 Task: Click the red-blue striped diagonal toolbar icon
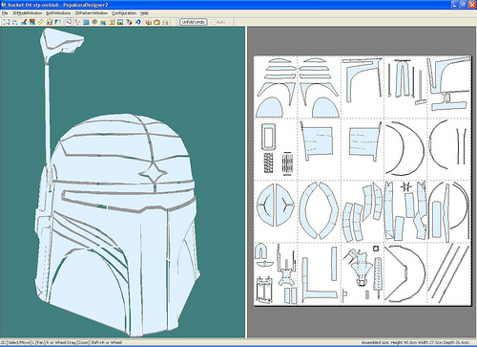tap(94, 22)
